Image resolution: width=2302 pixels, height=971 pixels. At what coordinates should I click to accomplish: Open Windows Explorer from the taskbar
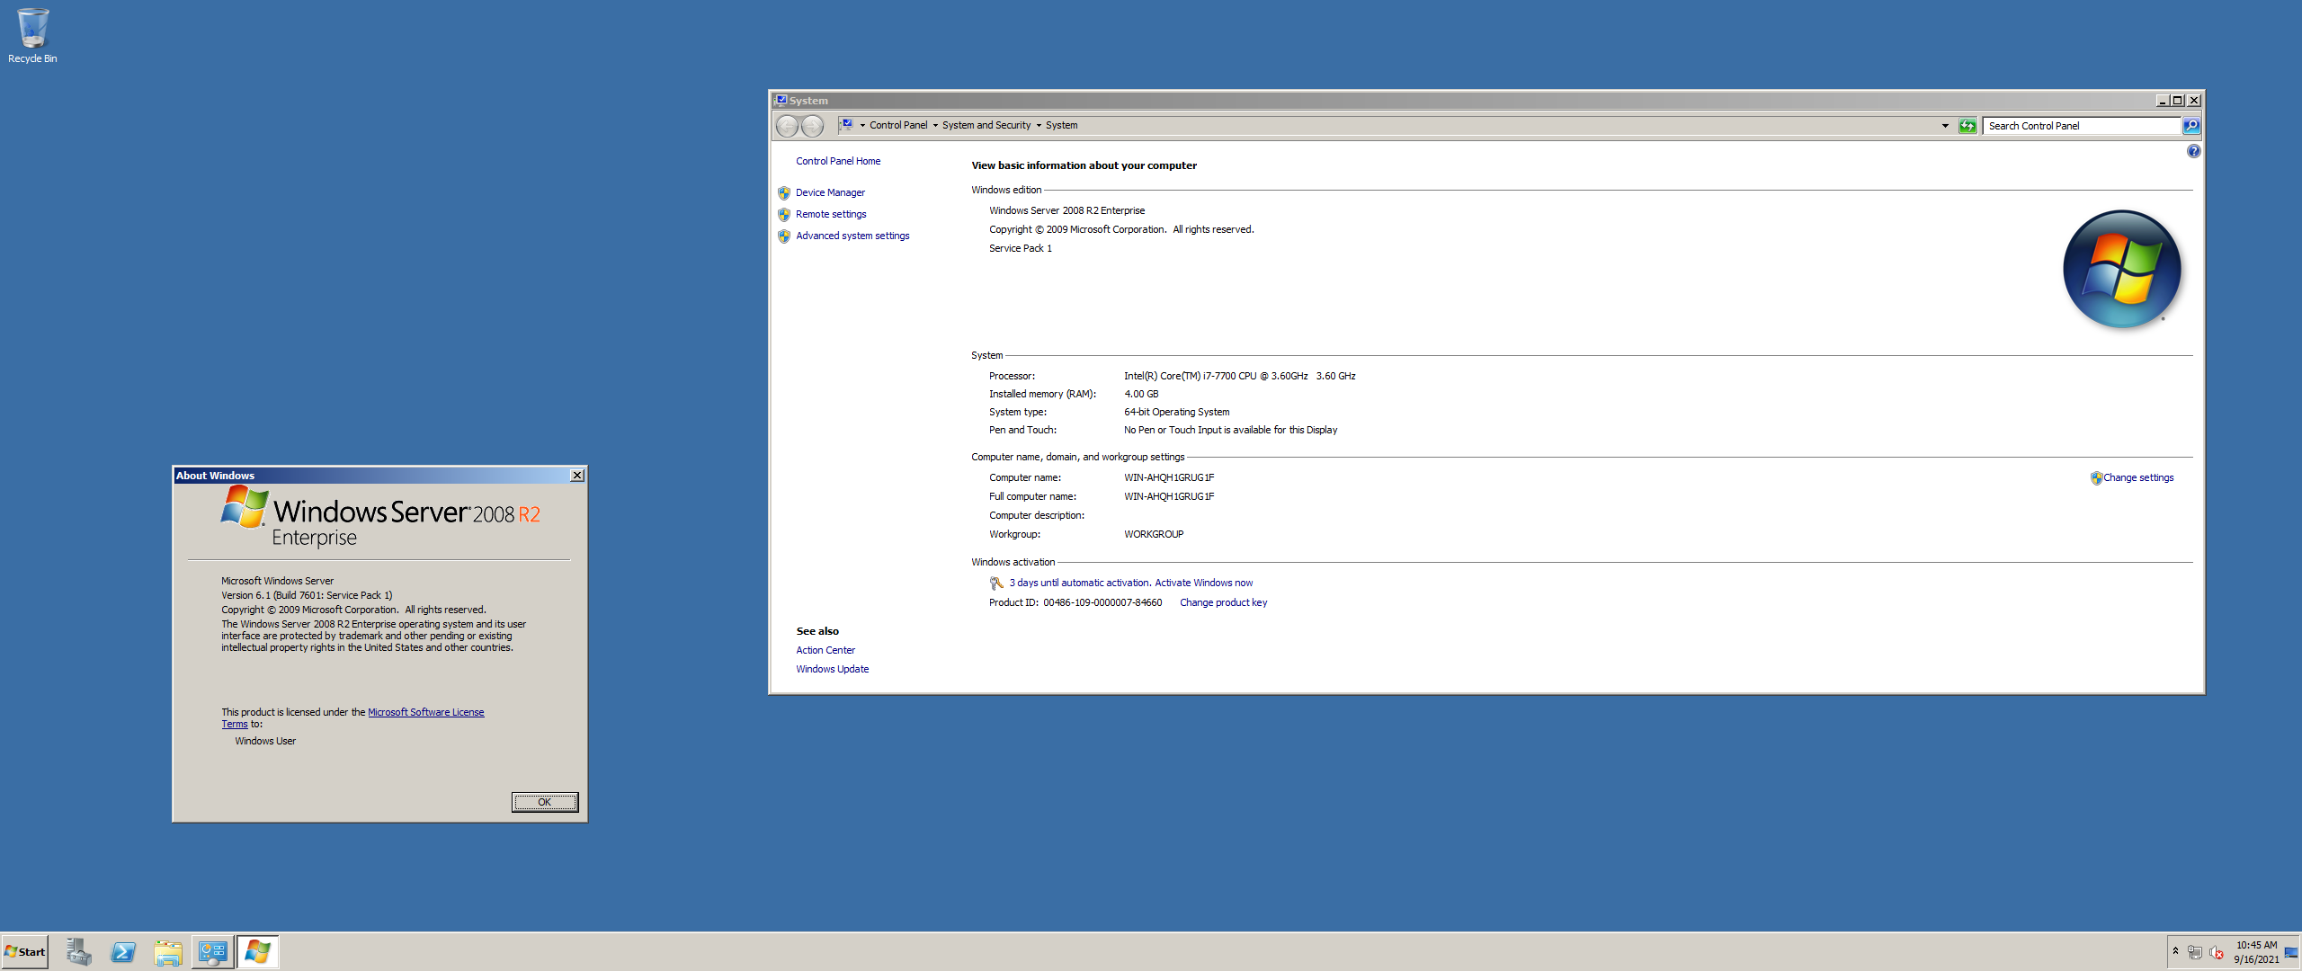click(168, 952)
